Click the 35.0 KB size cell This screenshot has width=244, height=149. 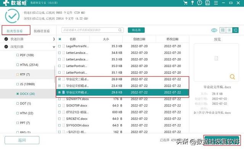click(117, 66)
